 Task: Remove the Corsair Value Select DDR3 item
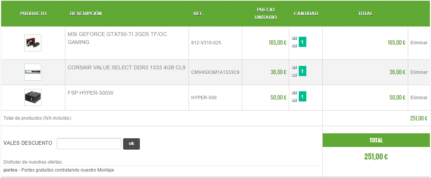click(419, 72)
